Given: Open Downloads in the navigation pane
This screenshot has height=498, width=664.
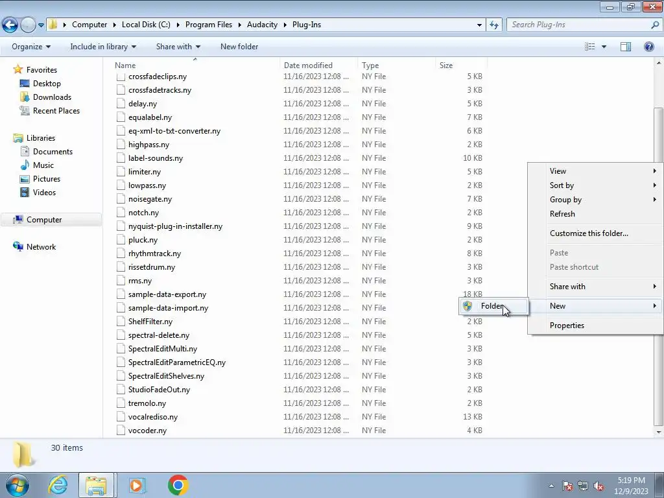Looking at the screenshot, I should (x=52, y=97).
